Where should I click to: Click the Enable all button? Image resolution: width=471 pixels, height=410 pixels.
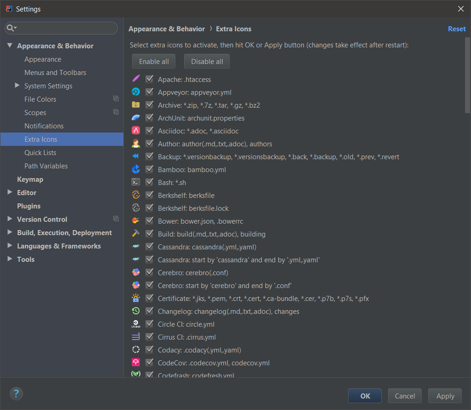tap(154, 62)
